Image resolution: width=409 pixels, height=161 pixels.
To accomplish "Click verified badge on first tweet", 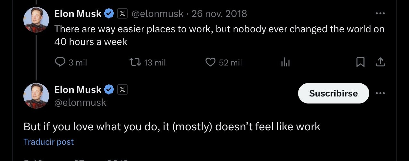I will 109,14.
